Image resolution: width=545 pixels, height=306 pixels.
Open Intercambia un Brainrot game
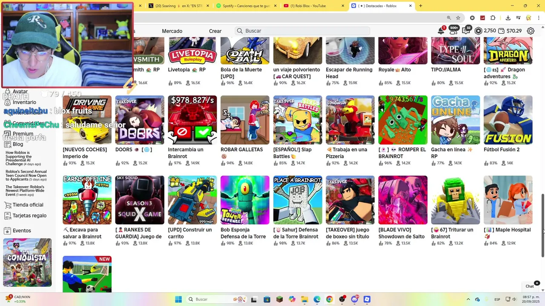point(192,120)
